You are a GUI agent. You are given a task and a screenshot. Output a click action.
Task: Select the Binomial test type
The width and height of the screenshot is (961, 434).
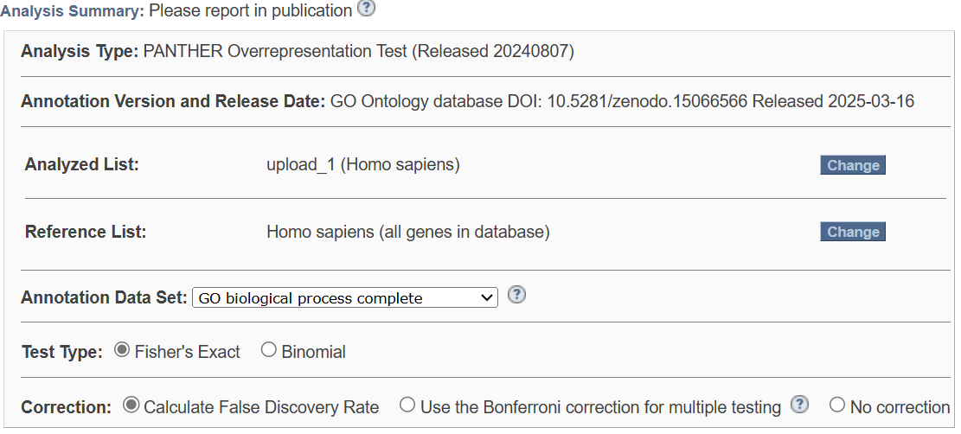point(268,350)
